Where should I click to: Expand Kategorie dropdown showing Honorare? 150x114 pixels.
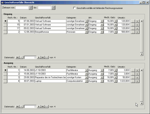[86, 32]
